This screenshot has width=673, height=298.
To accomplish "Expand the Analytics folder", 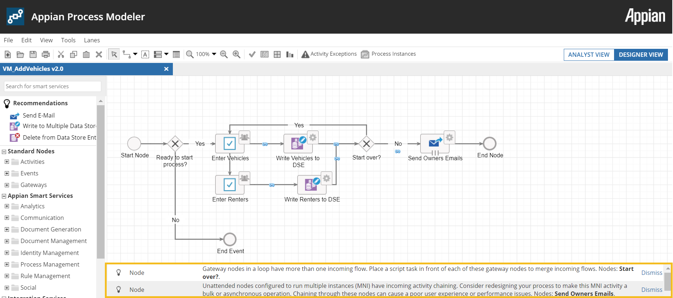I will [7, 206].
